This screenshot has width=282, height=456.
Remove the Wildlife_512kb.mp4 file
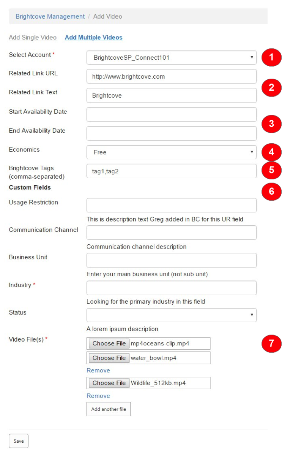tap(98, 396)
